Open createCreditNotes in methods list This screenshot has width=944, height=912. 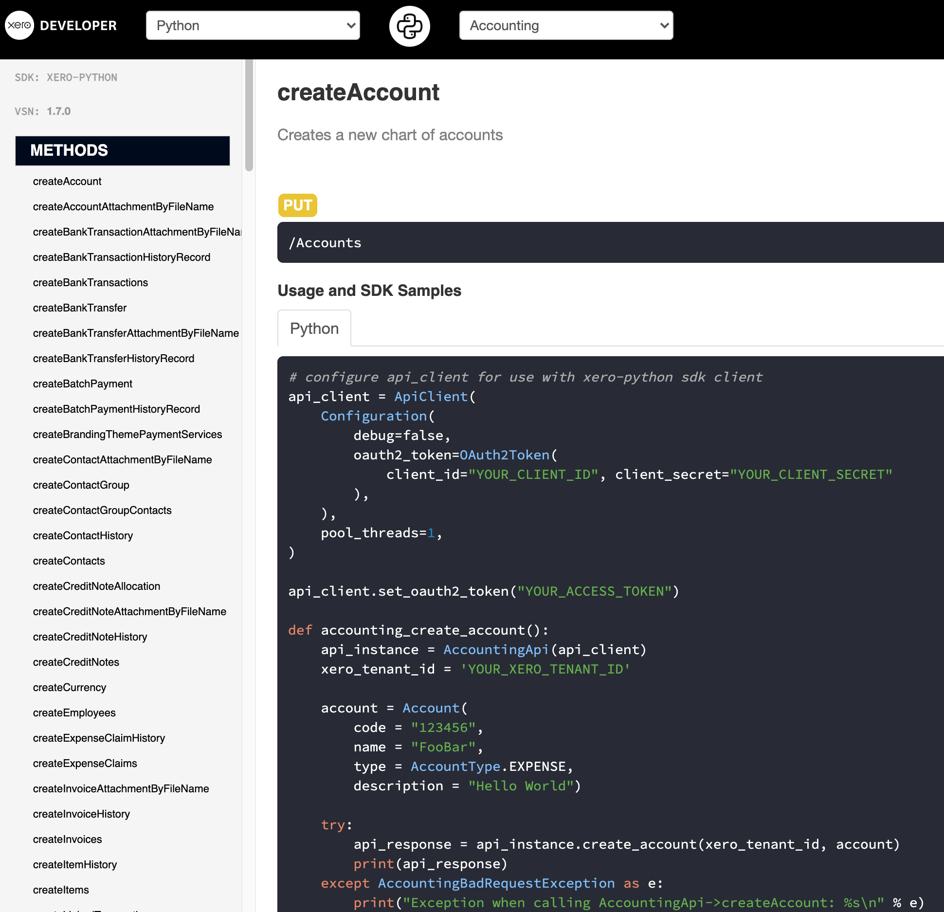click(76, 662)
